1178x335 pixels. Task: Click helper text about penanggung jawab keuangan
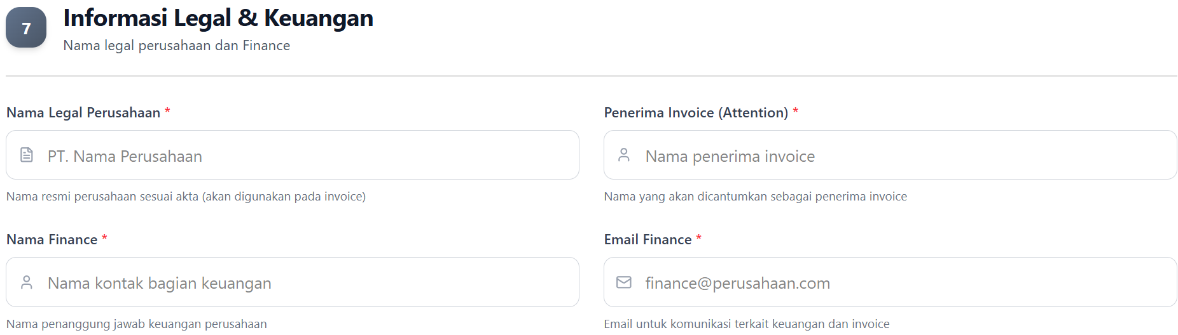pos(136,324)
